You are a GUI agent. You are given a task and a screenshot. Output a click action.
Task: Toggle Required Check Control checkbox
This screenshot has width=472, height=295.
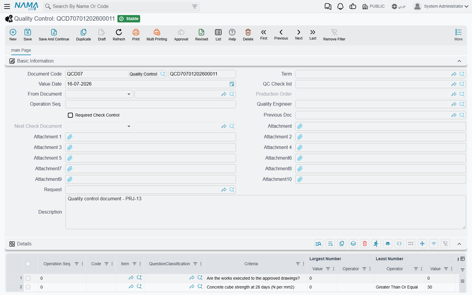[71, 115]
